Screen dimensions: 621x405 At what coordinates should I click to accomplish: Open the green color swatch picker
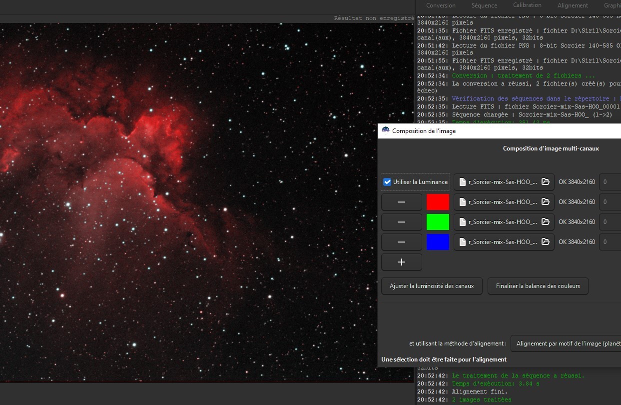pyautogui.click(x=438, y=222)
